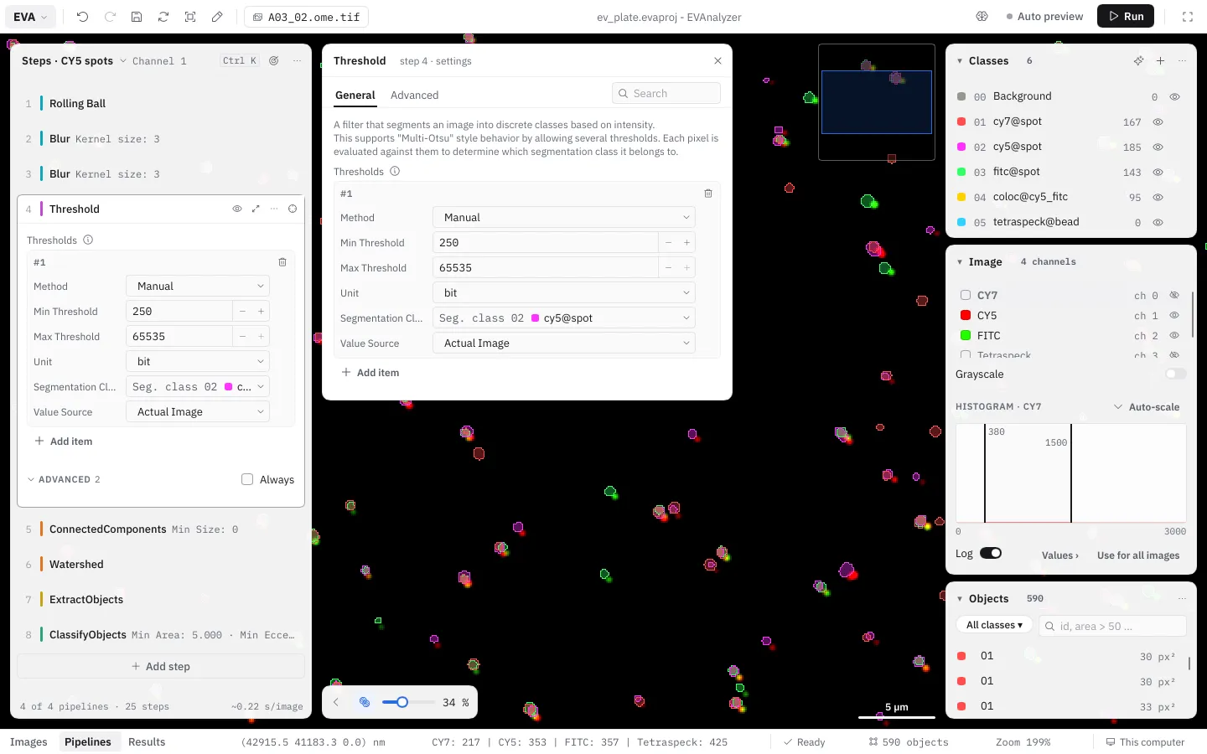Screen dimensions: 1207x754
Task: Delete threshold #1 in the settings dialog
Action: tap(708, 194)
